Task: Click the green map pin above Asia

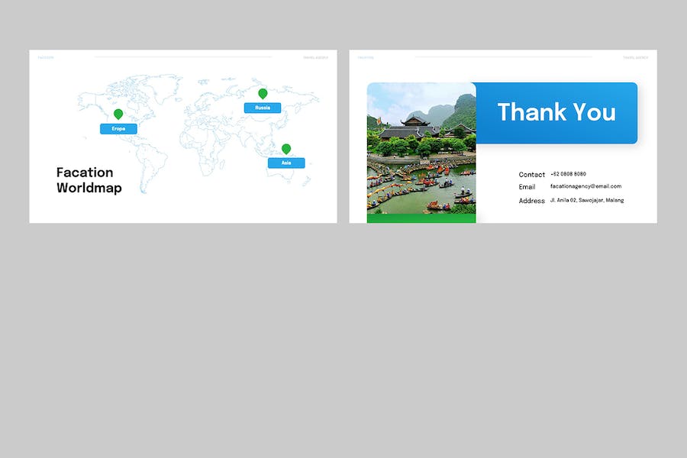Action: (x=286, y=148)
